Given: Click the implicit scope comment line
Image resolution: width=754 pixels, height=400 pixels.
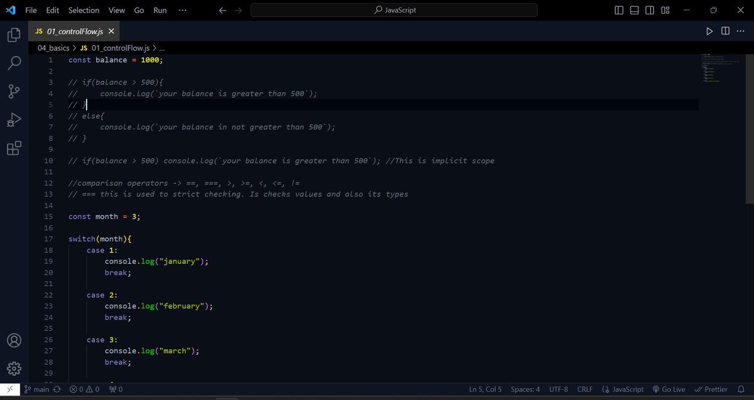Looking at the screenshot, I should [x=281, y=161].
